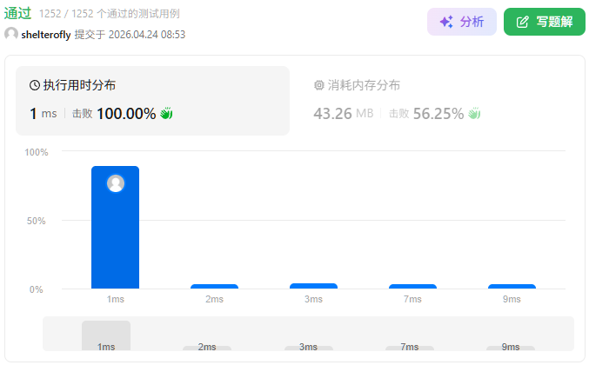
Task: Click the 1ms handle in the bottom range slider
Action: (x=106, y=335)
